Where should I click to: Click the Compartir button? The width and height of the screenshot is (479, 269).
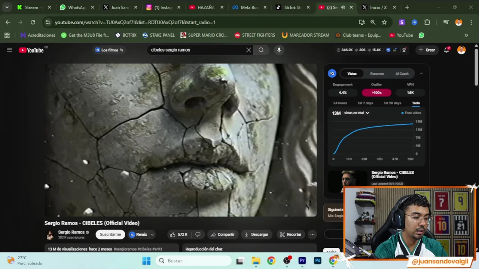point(223,235)
